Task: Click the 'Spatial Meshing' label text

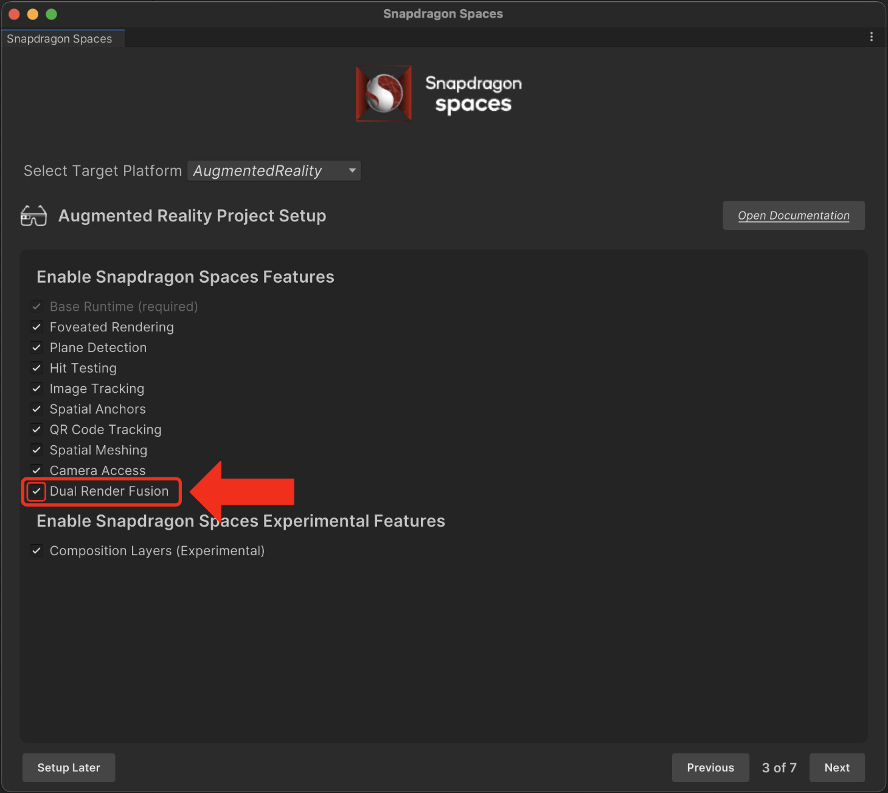Action: point(99,450)
